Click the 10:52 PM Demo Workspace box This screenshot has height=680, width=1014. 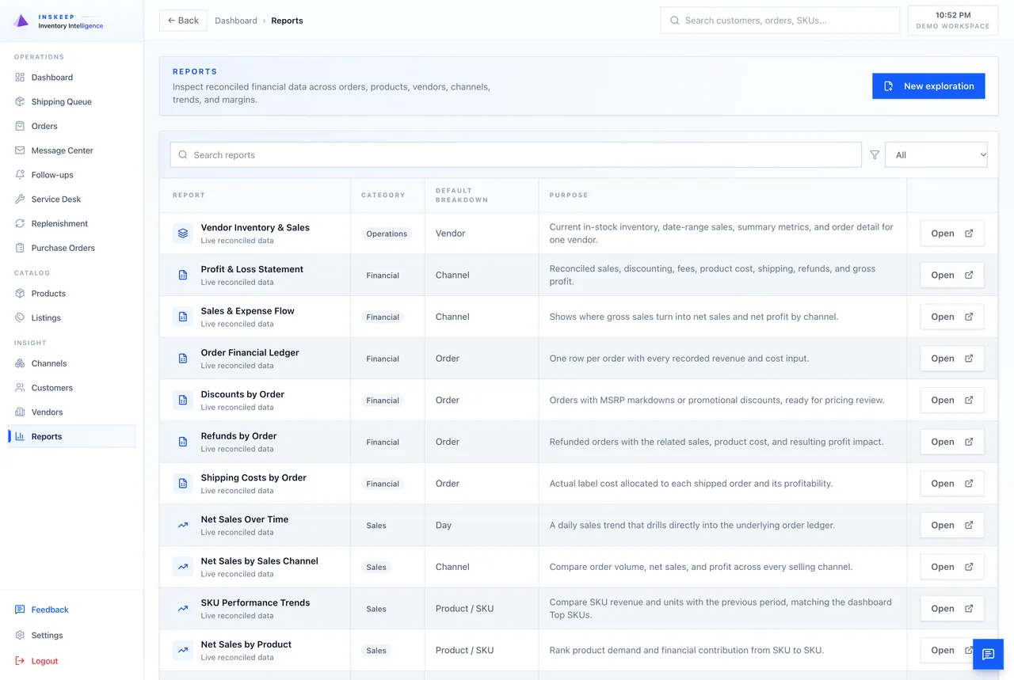953,21
